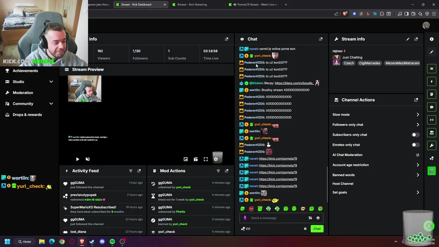
Task: Open the profile avatar menu
Action: coord(426,25)
